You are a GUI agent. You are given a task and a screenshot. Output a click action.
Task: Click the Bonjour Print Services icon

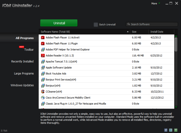click(43, 80)
